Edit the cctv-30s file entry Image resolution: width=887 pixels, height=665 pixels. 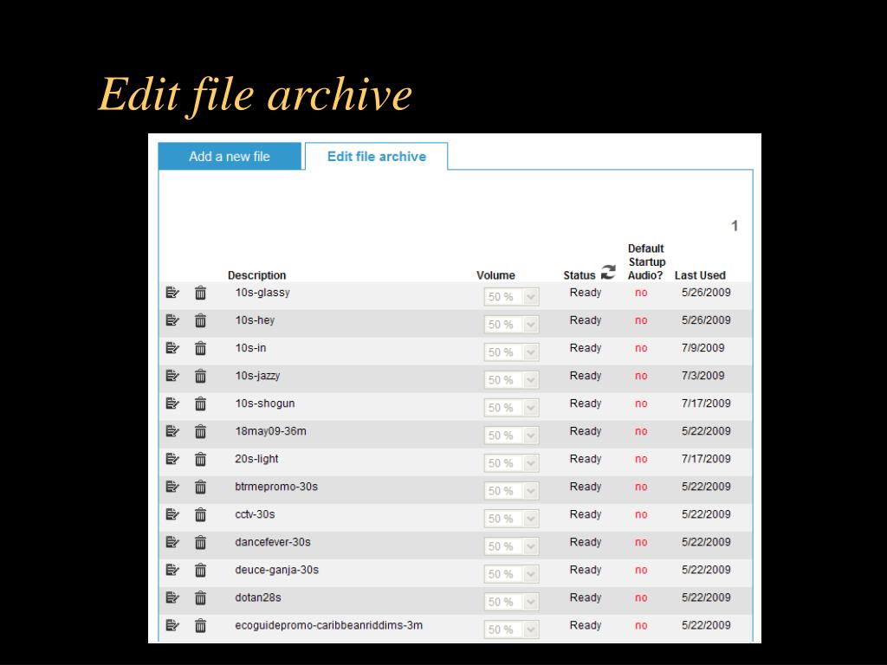pos(172,514)
